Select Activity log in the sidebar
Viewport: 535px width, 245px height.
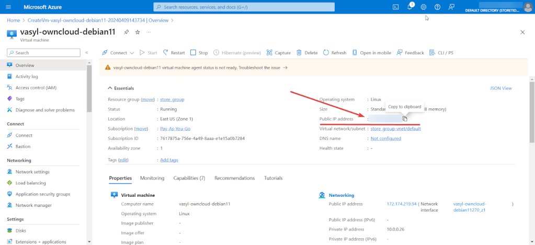coord(27,76)
